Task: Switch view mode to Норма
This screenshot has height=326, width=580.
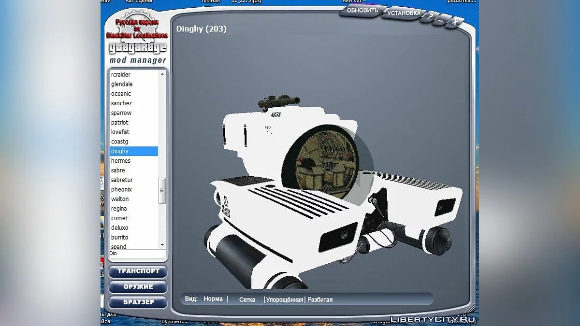Action: (x=213, y=299)
